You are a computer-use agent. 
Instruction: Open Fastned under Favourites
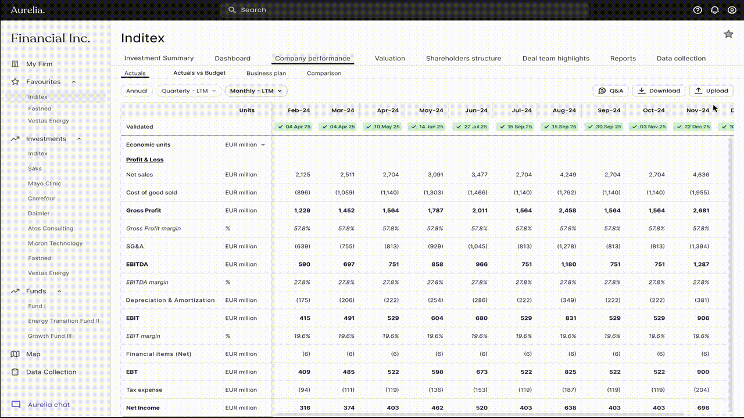(40, 109)
